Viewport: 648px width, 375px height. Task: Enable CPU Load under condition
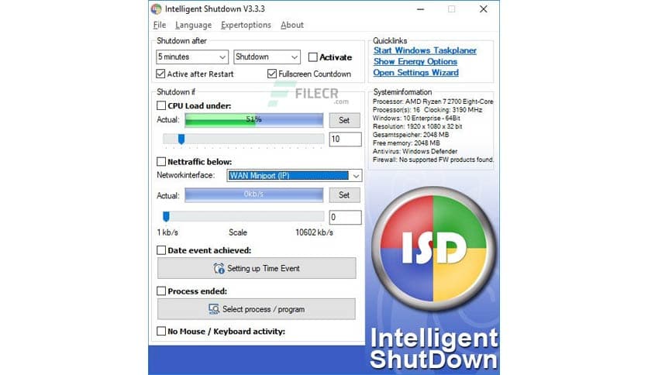pos(161,105)
